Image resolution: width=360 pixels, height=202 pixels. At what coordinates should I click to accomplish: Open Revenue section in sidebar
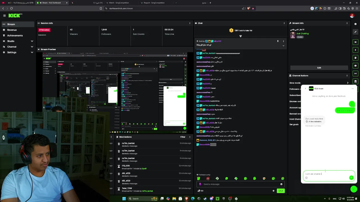(x=18, y=30)
